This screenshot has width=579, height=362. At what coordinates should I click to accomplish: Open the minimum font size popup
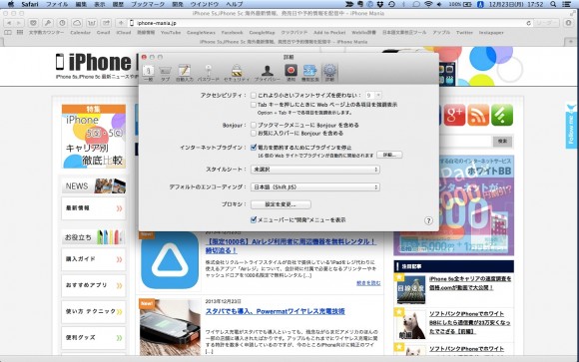(x=373, y=95)
